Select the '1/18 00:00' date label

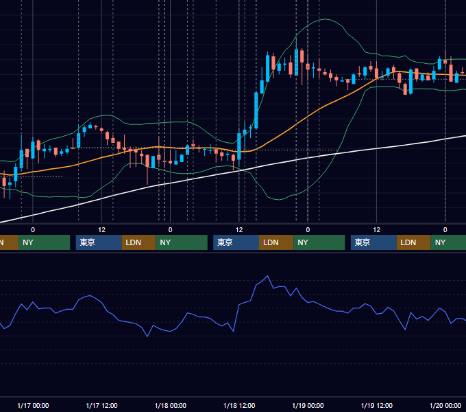(x=170, y=405)
